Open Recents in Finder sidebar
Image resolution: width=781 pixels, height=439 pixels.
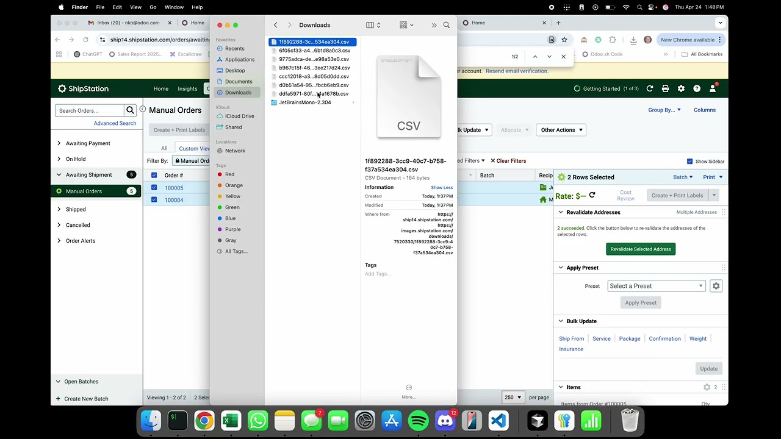(236, 49)
